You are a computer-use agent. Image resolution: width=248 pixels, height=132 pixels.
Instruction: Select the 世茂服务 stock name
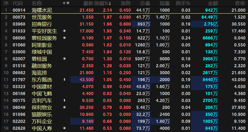click(x=42, y=17)
